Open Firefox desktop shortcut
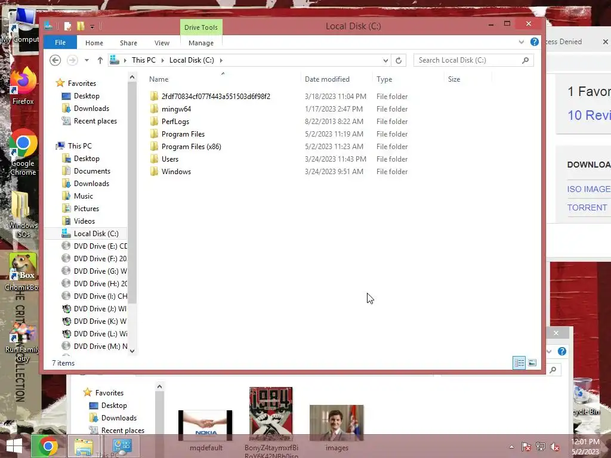This screenshot has height=458, width=611. (23, 86)
